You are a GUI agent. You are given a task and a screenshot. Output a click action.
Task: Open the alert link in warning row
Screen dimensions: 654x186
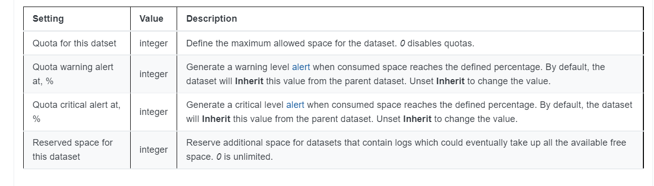pos(301,67)
